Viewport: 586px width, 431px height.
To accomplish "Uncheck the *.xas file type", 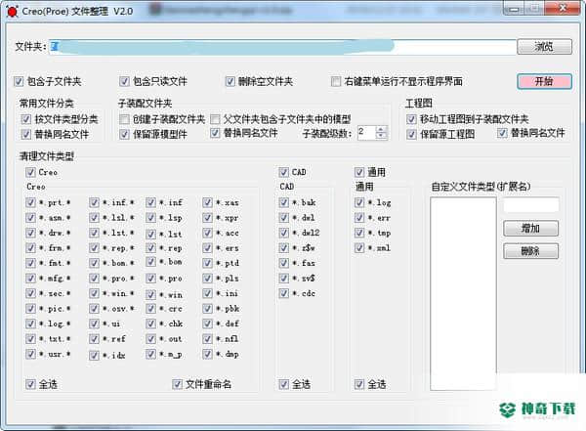I will click(x=207, y=202).
